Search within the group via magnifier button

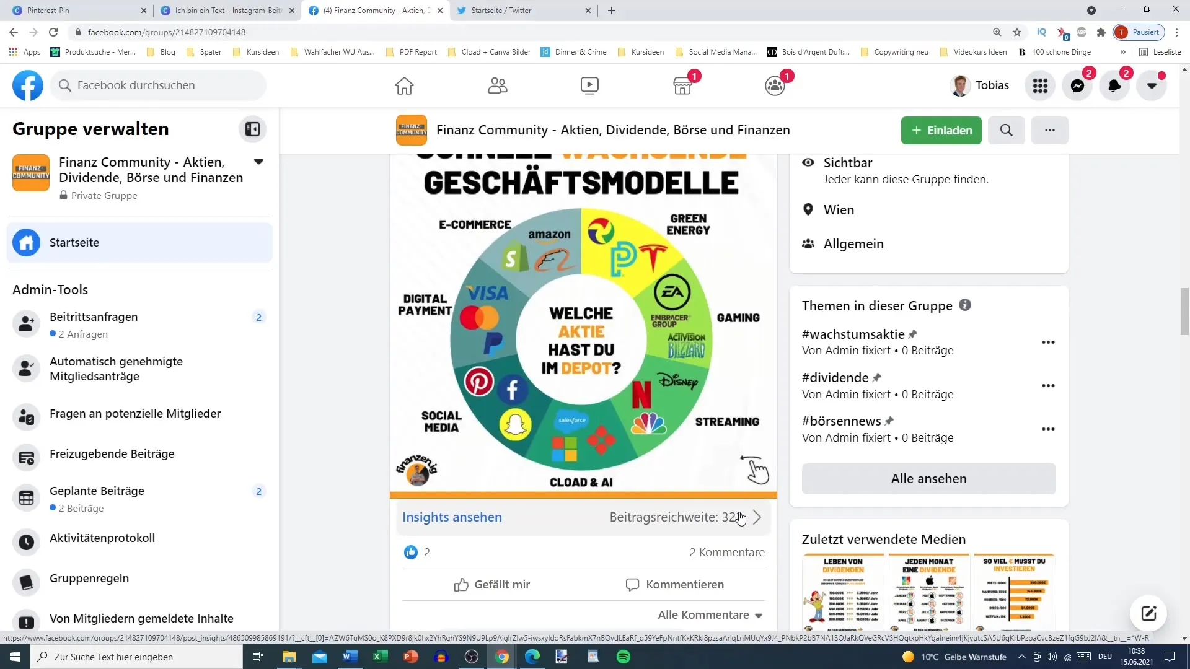pos(1007,130)
